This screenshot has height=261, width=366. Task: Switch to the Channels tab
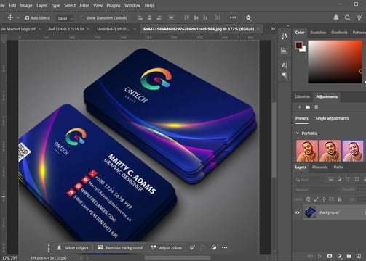(x=319, y=167)
